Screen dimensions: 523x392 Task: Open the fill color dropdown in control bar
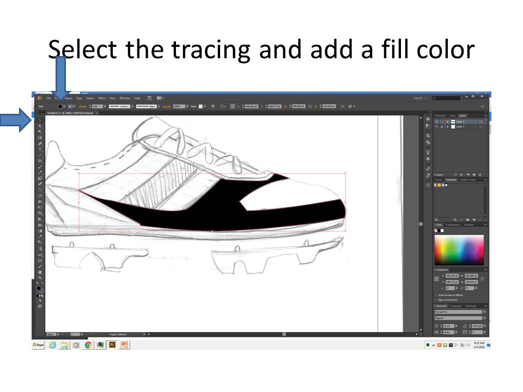[x=64, y=106]
